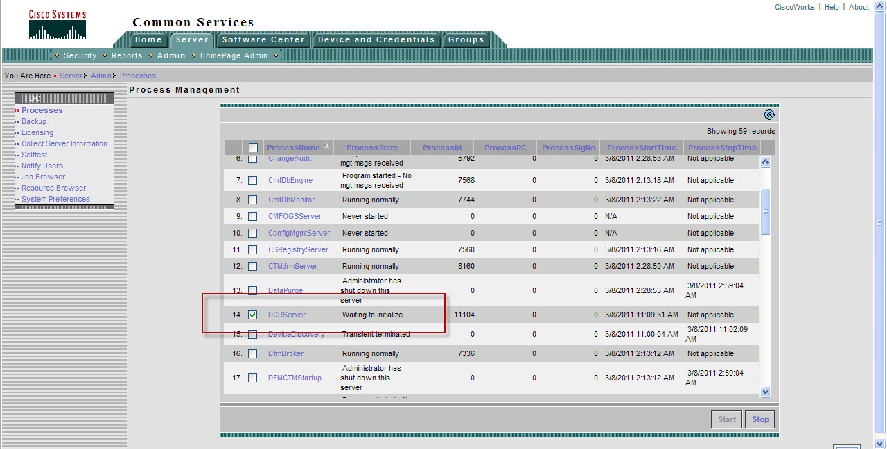Sort by the ProcessState column header
This screenshot has height=449, width=887.
tap(372, 148)
